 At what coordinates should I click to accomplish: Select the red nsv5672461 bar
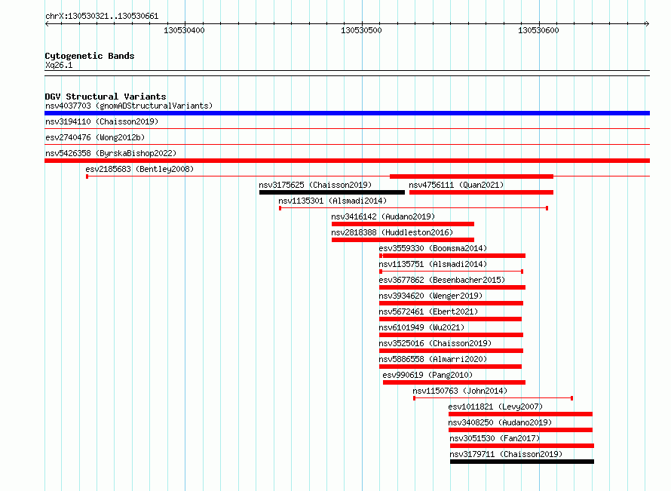pos(450,319)
